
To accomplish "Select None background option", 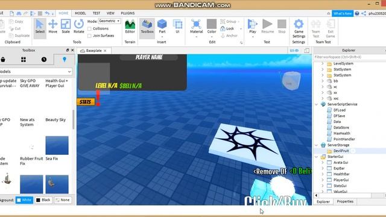I will click(x=63, y=200).
